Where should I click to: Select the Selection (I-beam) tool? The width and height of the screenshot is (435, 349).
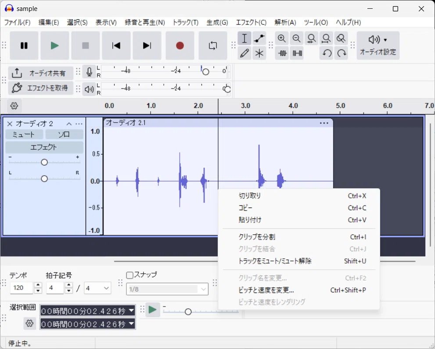pyautogui.click(x=244, y=38)
